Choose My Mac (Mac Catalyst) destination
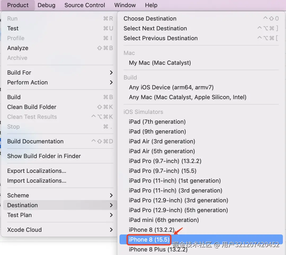286x255 pixels. tap(201, 63)
